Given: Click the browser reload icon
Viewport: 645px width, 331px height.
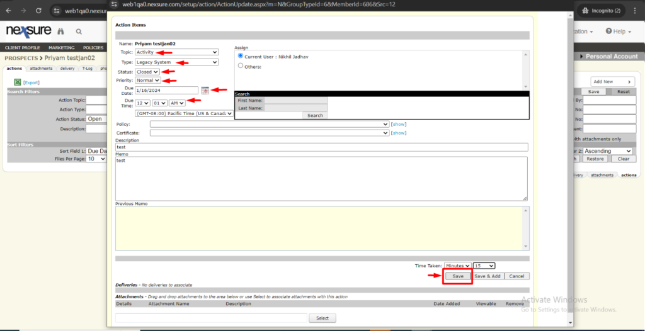Looking at the screenshot, I should pyautogui.click(x=38, y=11).
